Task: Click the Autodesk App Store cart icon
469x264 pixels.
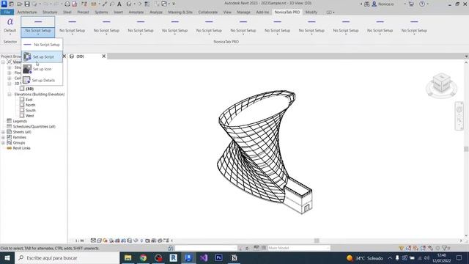Action: (411, 4)
